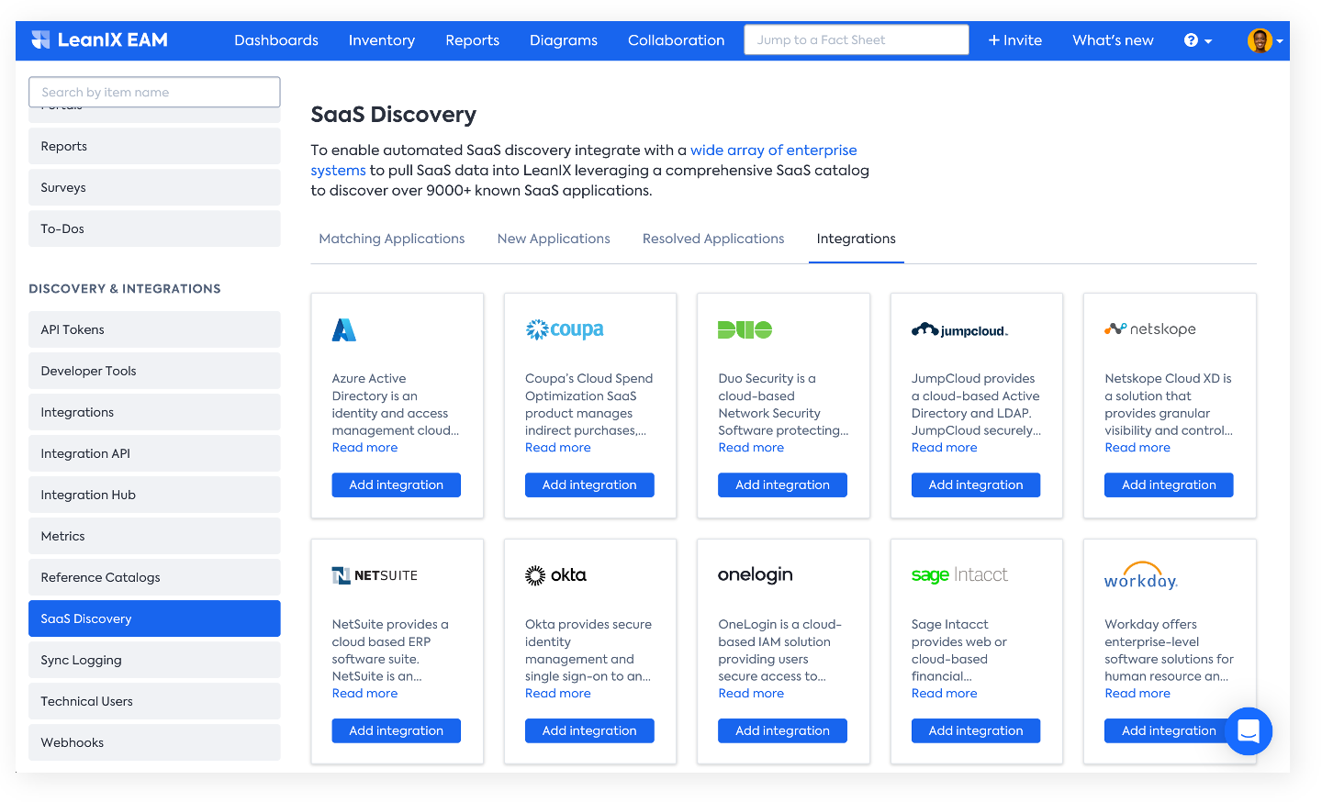Viewport: 1322px width, 802px height.
Task: Open Reference Catalogs in the sidebar
Action: 154,577
